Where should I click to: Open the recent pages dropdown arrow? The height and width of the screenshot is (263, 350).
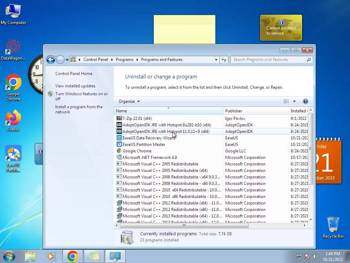67,60
